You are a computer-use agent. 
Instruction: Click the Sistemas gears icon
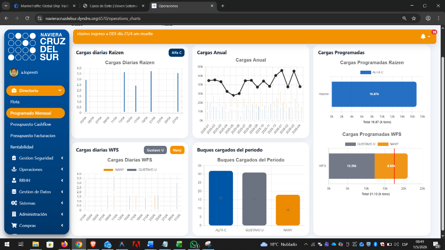14,203
